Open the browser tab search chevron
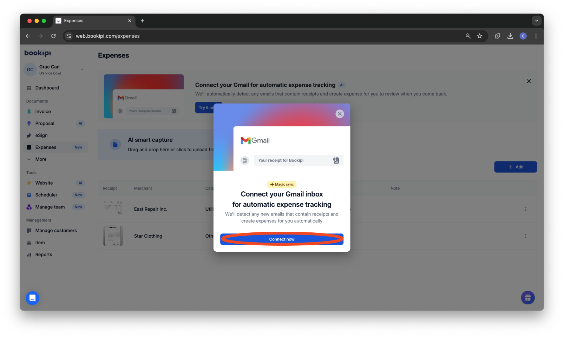This screenshot has height=337, width=564. coord(536,21)
